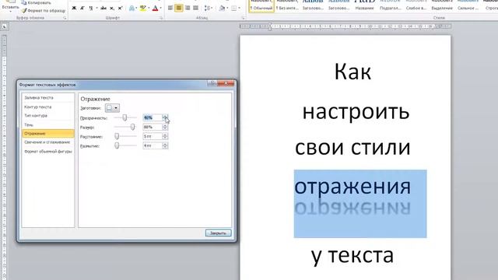The image size is (498, 280).
Task: Open the Font (Шрифт) group dialog launcher
Action: (x=161, y=18)
